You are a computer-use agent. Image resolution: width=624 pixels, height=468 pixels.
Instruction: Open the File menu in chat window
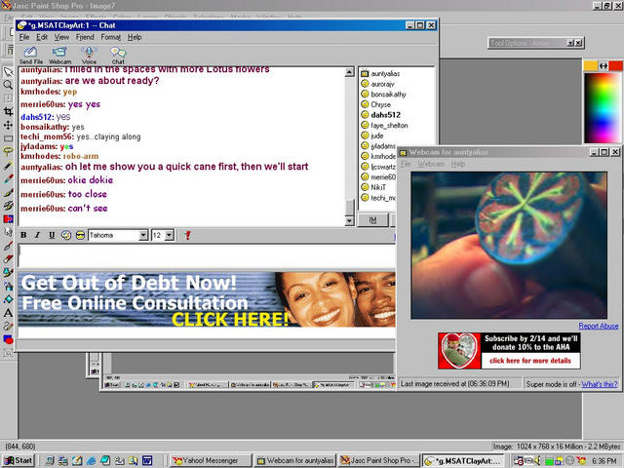pos(24,37)
